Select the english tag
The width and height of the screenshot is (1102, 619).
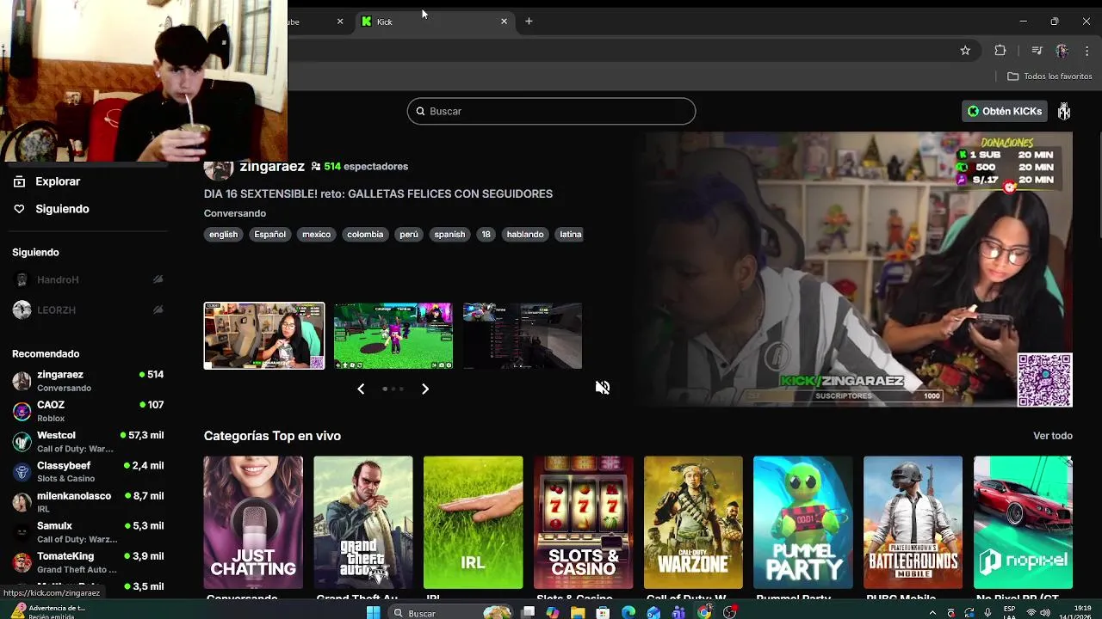click(x=223, y=234)
